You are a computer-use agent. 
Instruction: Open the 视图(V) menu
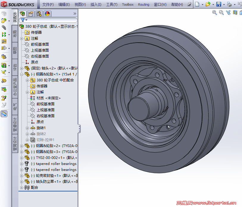(x=80, y=4)
